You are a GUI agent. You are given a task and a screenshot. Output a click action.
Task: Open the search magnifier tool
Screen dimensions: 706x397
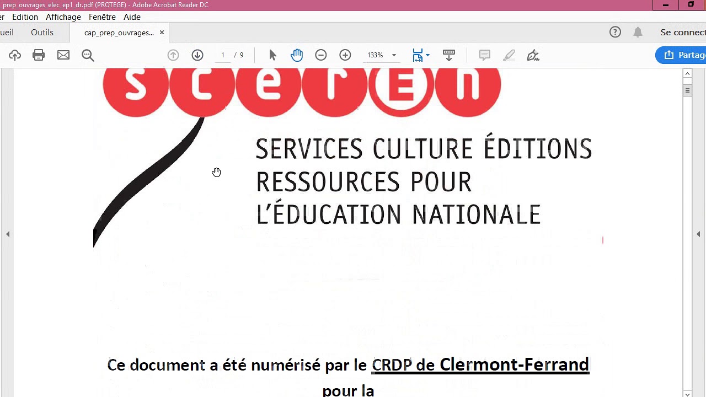(88, 55)
